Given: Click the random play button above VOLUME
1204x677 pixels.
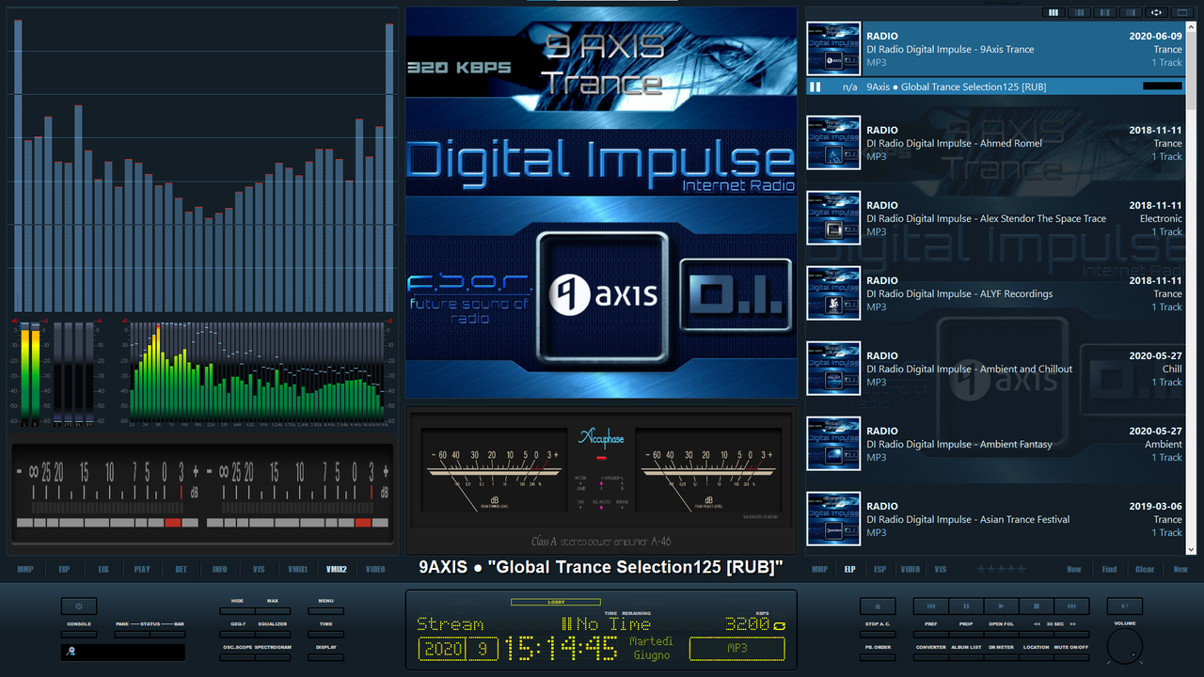Looking at the screenshot, I should [x=1125, y=606].
